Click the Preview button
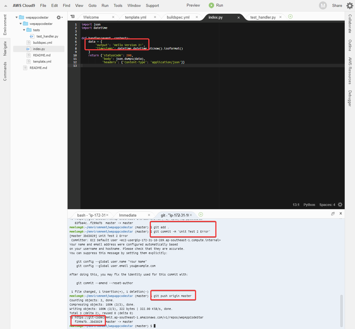Viewport: 355px width, 329px height. [193, 5]
